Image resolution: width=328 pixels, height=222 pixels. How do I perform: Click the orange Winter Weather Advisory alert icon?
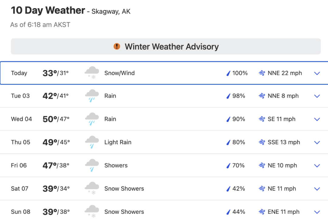[117, 46]
